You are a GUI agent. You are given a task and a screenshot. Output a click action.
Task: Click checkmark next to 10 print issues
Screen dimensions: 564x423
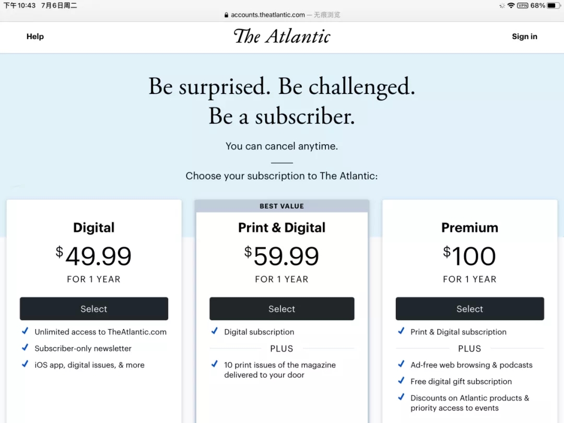[215, 364]
